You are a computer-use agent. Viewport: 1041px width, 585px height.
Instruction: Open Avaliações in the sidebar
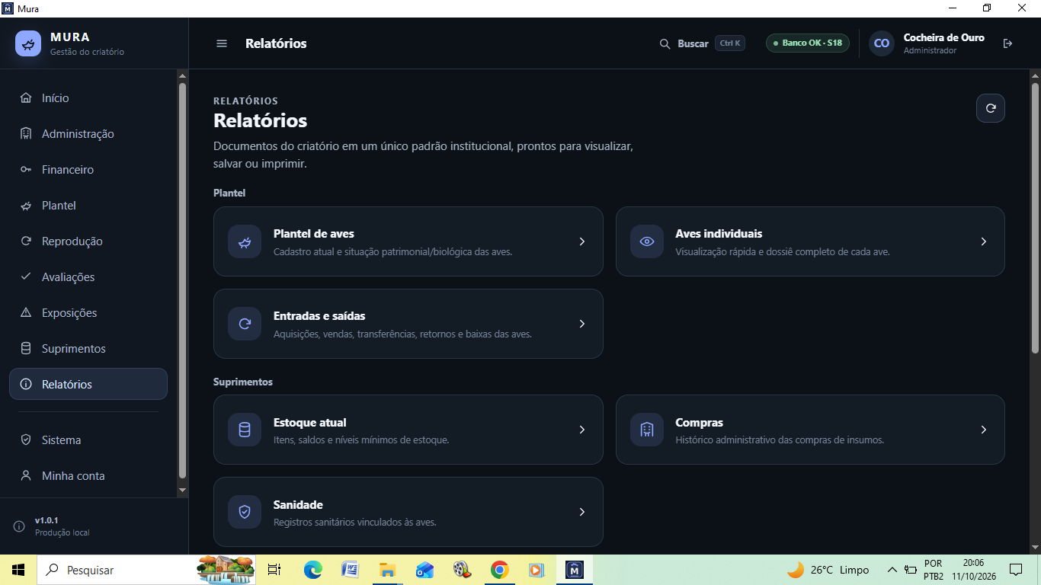[88, 277]
